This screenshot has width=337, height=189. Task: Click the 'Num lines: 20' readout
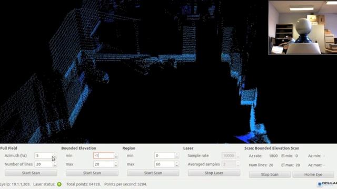261,165
